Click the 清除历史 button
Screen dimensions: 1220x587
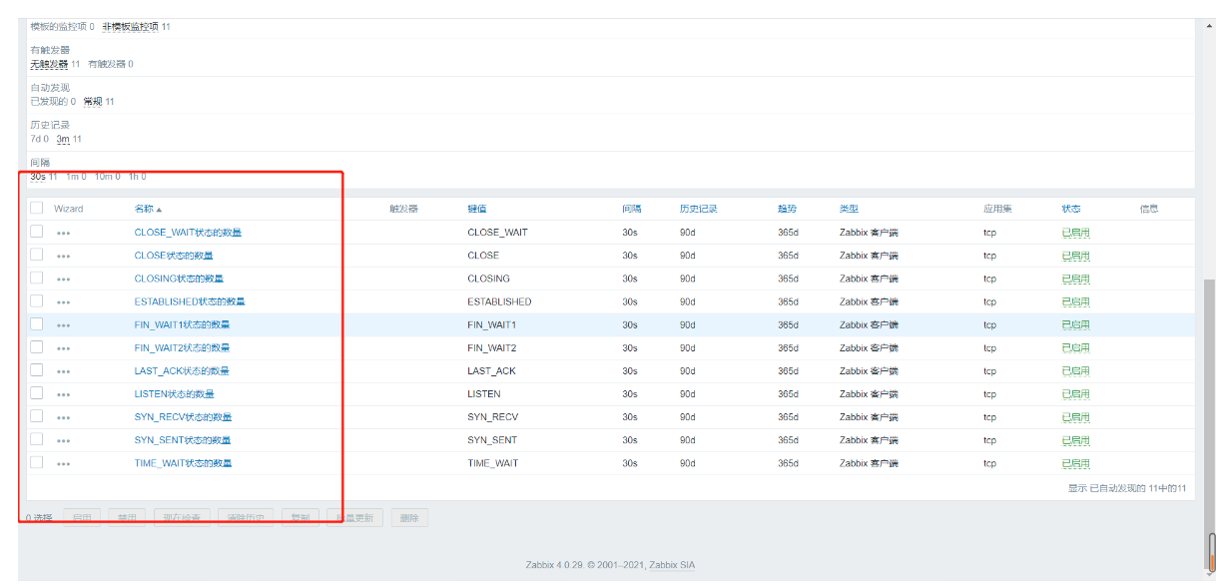245,518
